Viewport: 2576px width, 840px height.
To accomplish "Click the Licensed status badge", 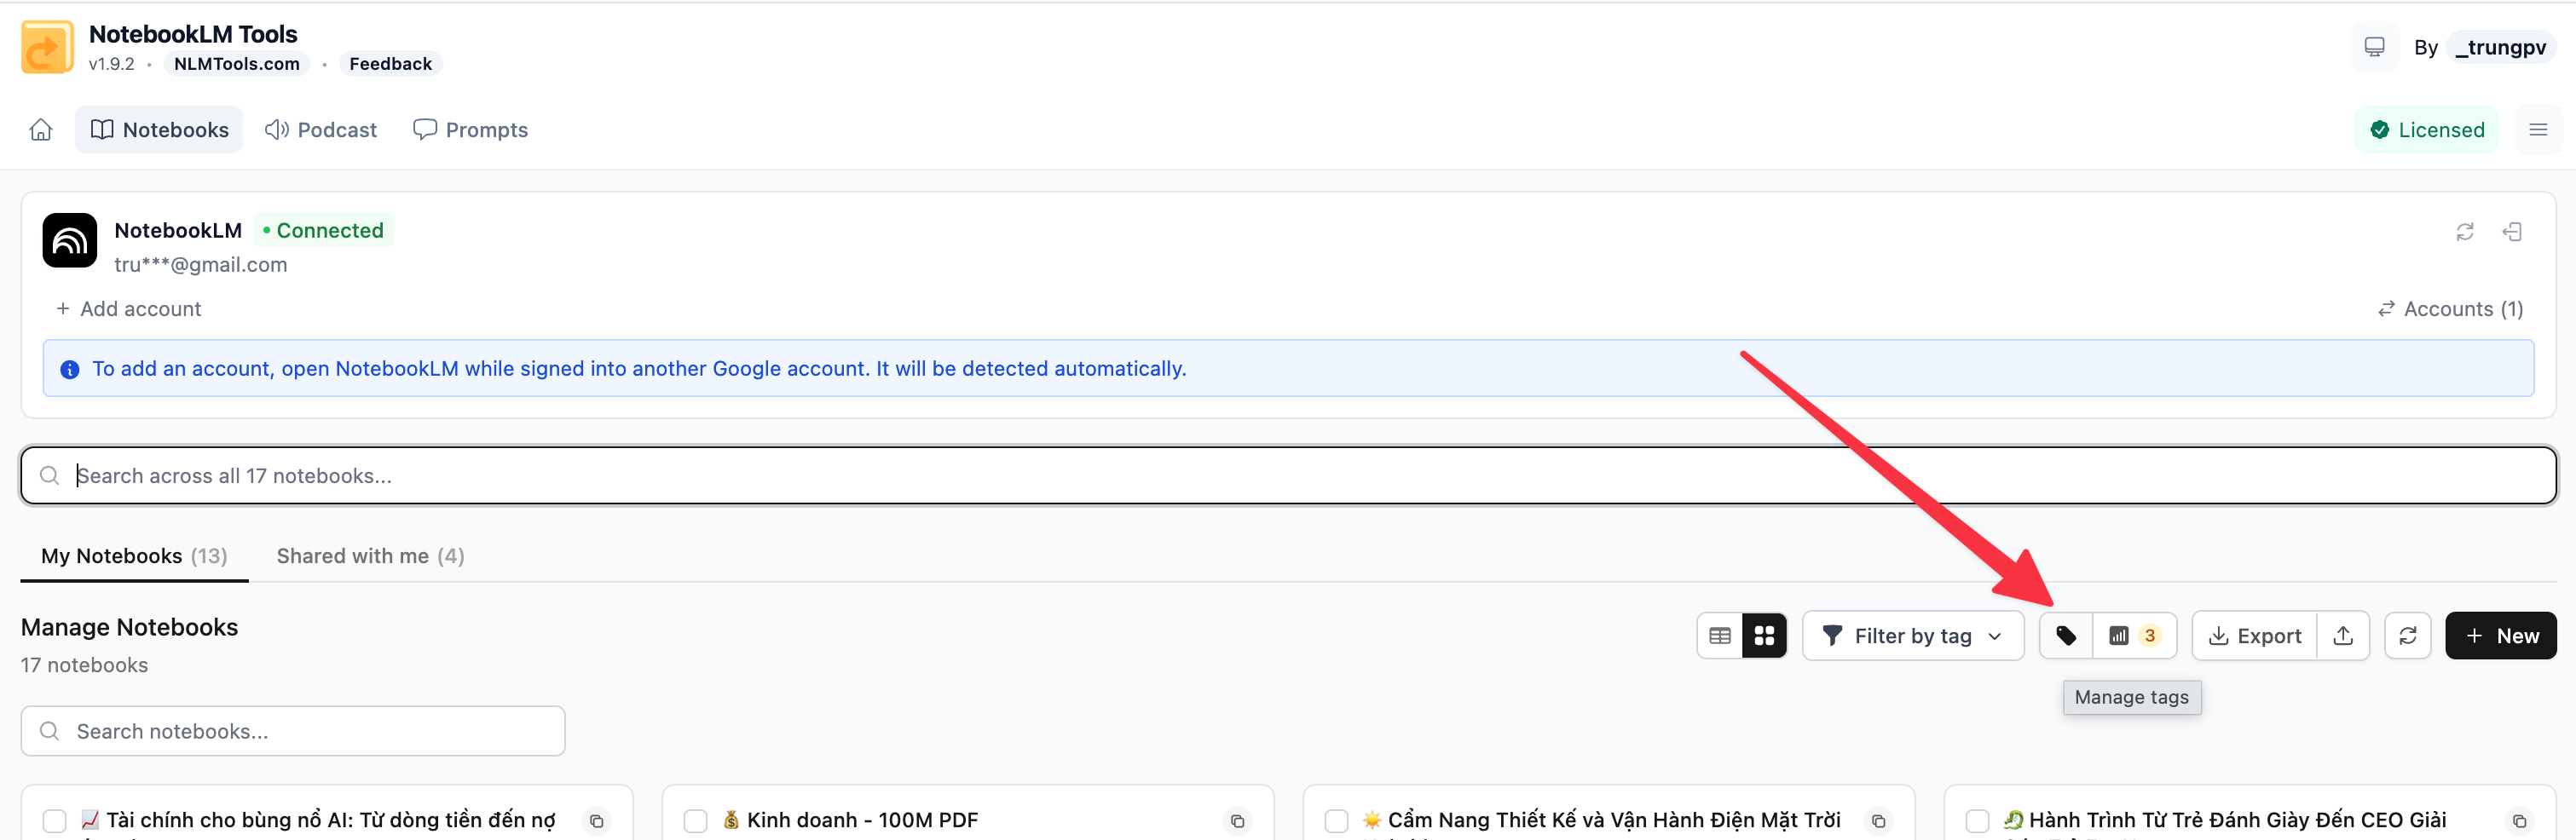I will click(x=2427, y=130).
